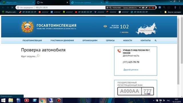Click the 'Другой регион' link

click(131, 70)
